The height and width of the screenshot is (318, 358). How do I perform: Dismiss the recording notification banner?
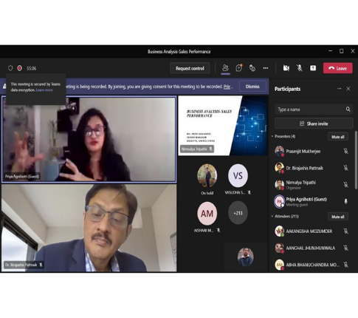[x=252, y=87]
